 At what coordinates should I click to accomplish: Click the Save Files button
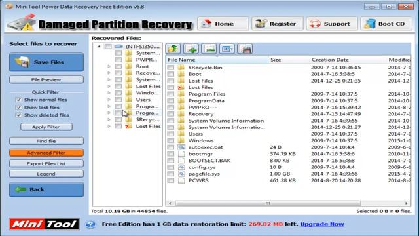tap(46, 62)
